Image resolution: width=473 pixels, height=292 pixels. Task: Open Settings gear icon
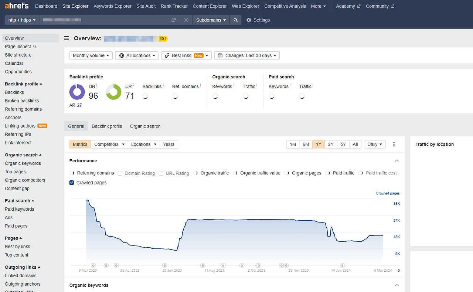(x=249, y=20)
